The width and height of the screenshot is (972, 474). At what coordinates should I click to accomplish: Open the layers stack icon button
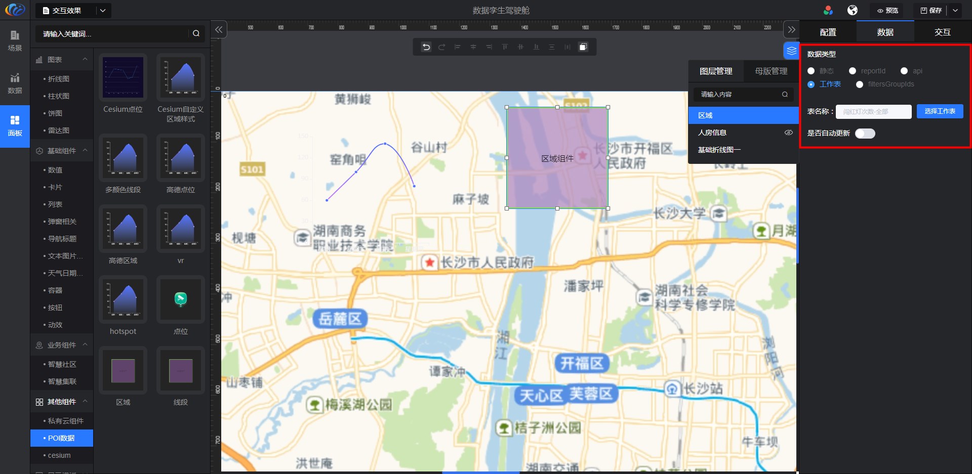[791, 51]
